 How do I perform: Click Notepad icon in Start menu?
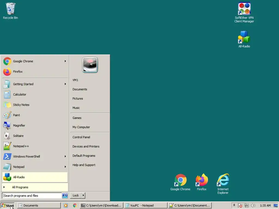pyautogui.click(x=7, y=167)
